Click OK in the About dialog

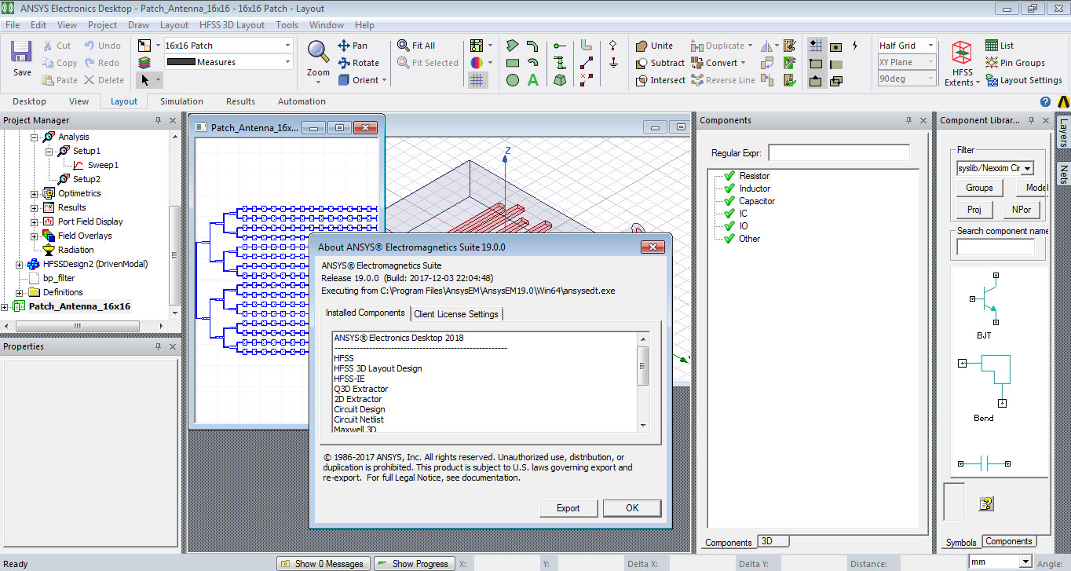(632, 508)
